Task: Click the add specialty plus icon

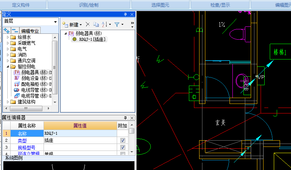Action: point(7,30)
